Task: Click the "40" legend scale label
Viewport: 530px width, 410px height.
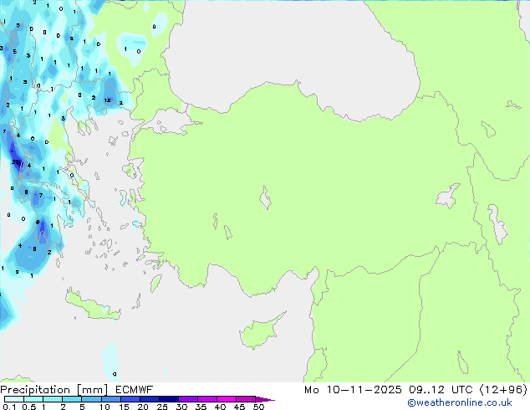Action: 220,407
